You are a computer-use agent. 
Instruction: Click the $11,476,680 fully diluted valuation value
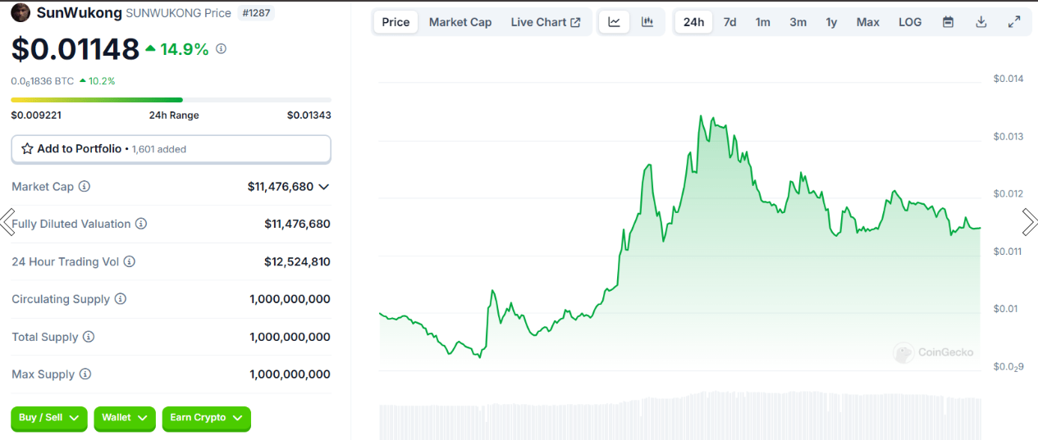(x=297, y=224)
